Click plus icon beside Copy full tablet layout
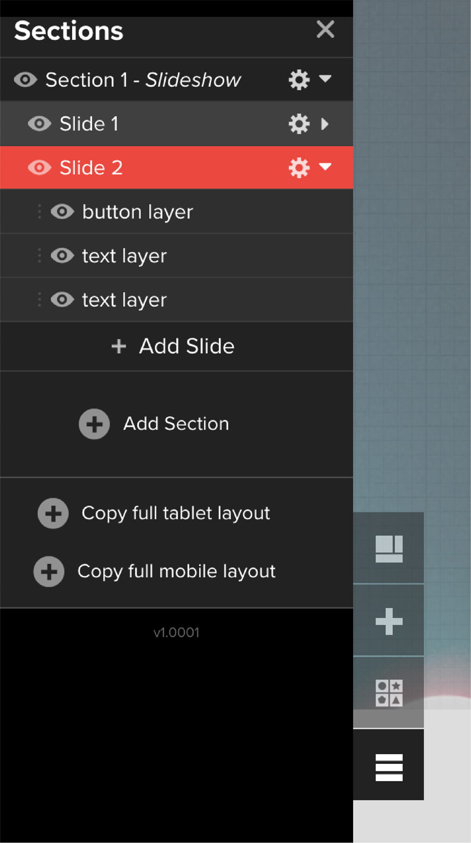The height and width of the screenshot is (843, 471). pos(53,514)
